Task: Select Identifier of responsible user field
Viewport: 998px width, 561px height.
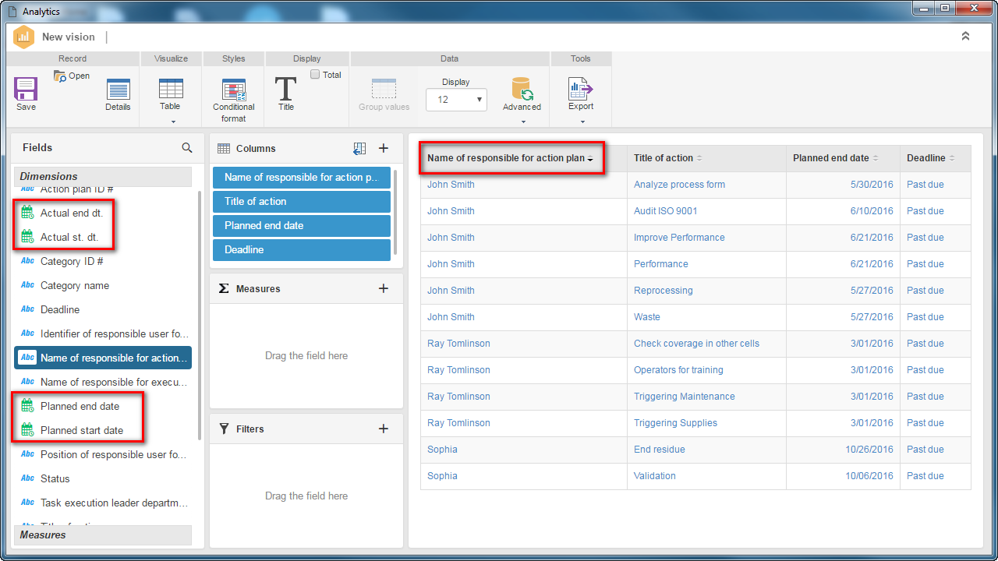Action: (x=103, y=333)
